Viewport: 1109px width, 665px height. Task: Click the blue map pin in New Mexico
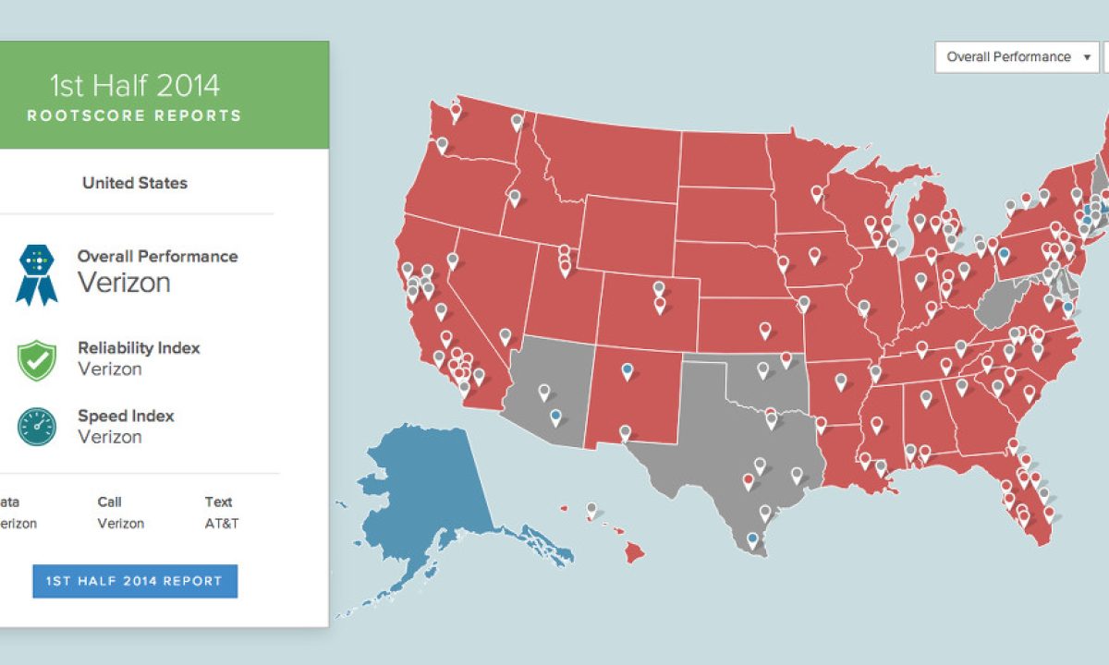point(628,370)
